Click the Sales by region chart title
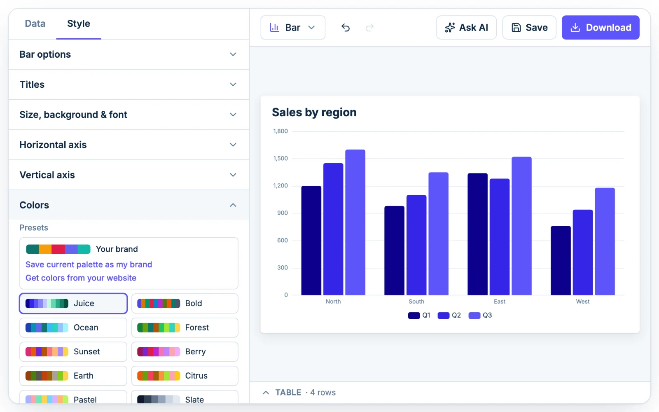659x412 pixels. 314,112
